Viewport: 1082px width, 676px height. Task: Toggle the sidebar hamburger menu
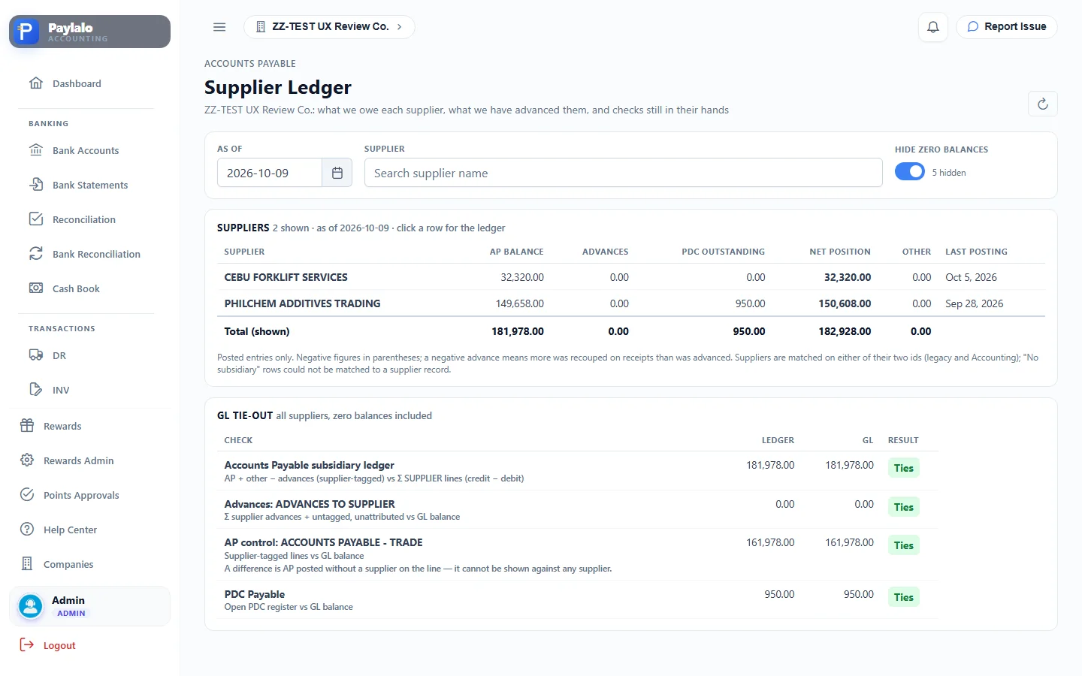pyautogui.click(x=219, y=27)
